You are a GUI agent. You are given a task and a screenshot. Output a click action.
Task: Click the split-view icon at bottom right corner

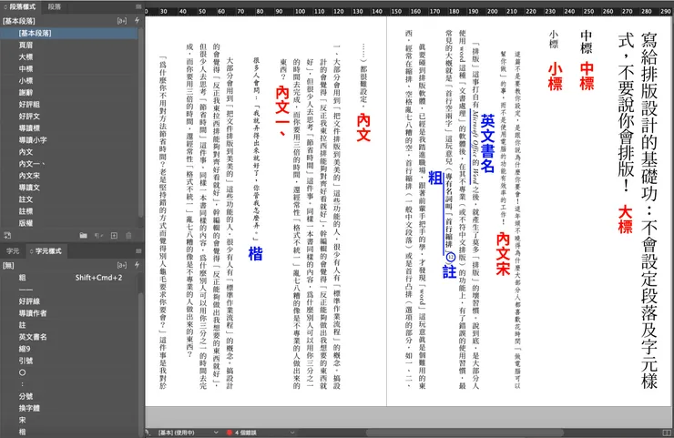[667, 433]
